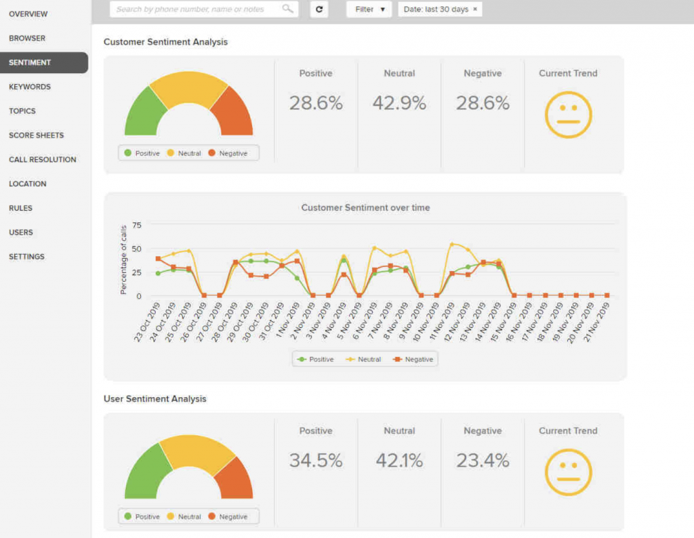
Task: Select Sentiment in the sidebar
Action: point(44,62)
